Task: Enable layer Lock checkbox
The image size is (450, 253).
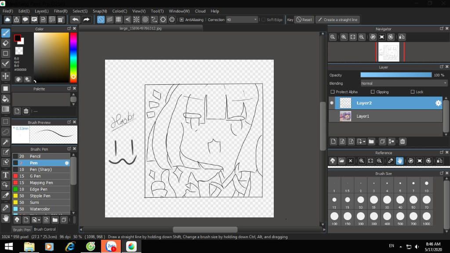Action: point(412,92)
